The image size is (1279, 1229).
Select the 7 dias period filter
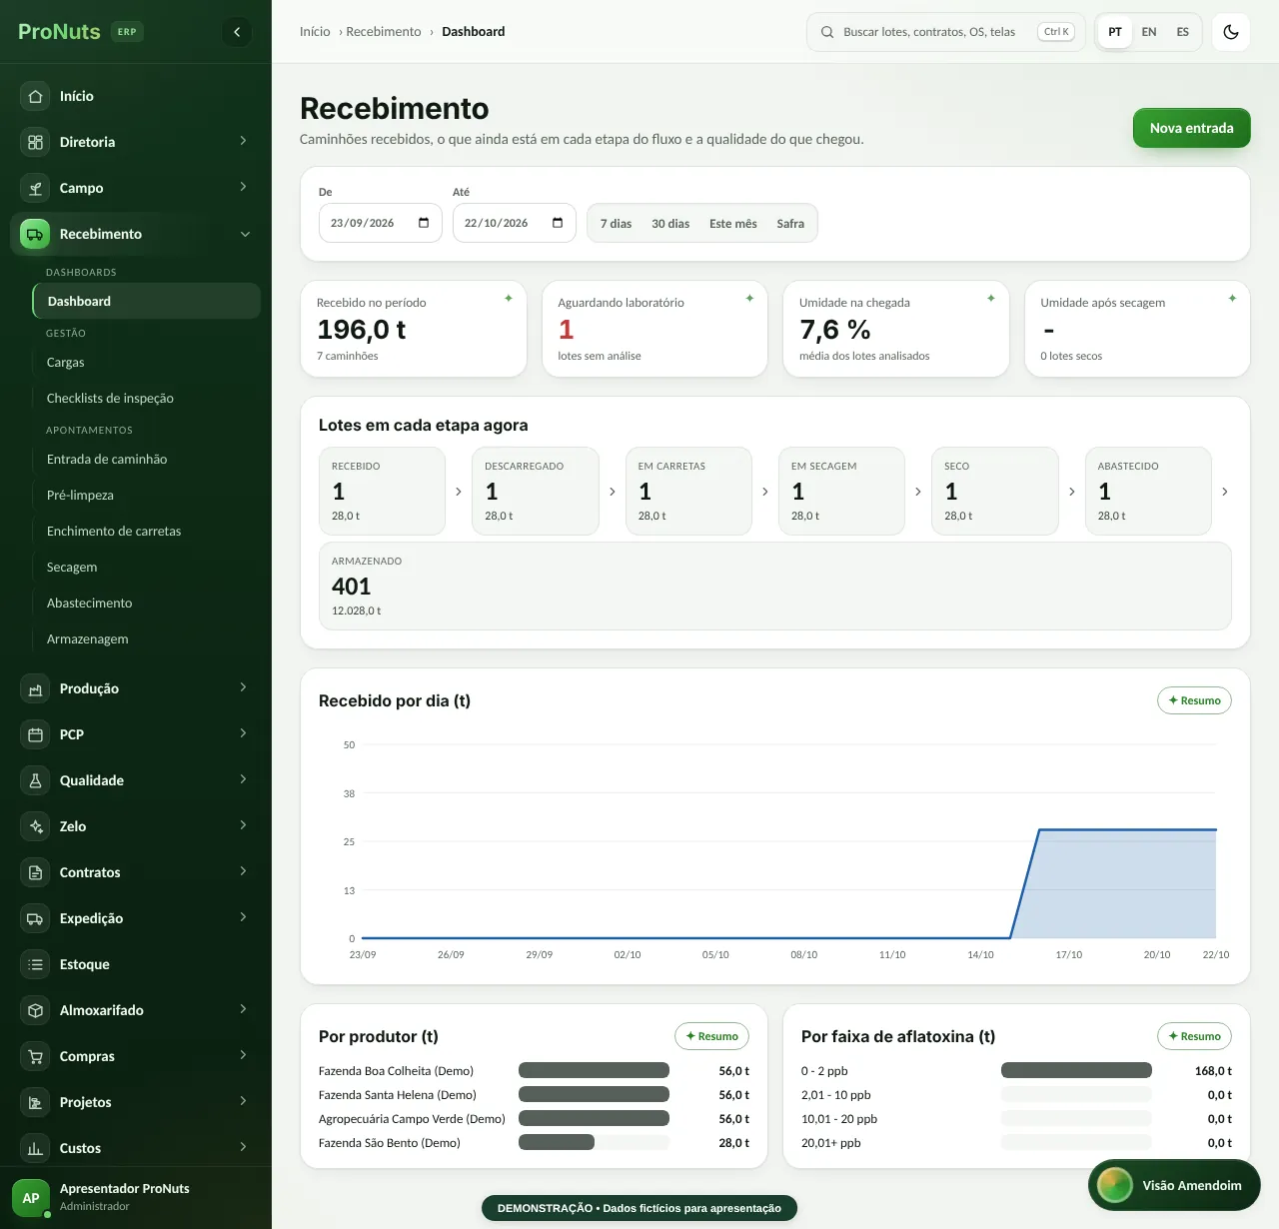616,224
